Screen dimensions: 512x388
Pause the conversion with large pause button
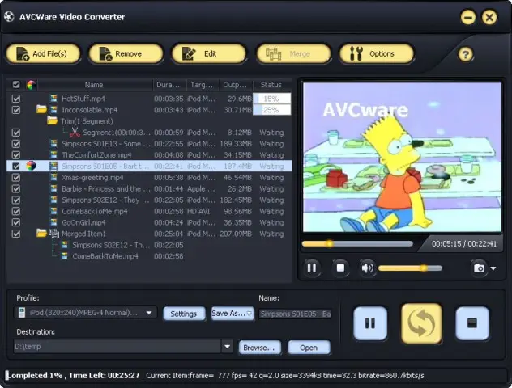370,323
